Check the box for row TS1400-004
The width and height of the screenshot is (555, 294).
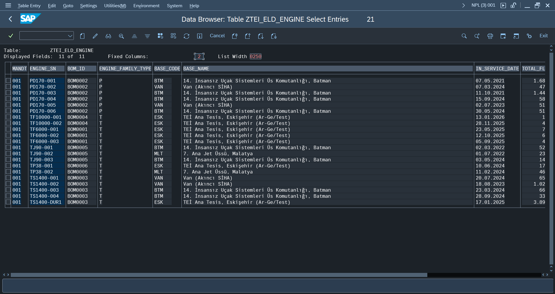pyautogui.click(x=8, y=196)
